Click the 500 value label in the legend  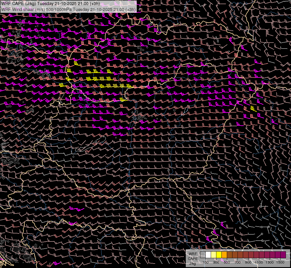pos(227,262)
